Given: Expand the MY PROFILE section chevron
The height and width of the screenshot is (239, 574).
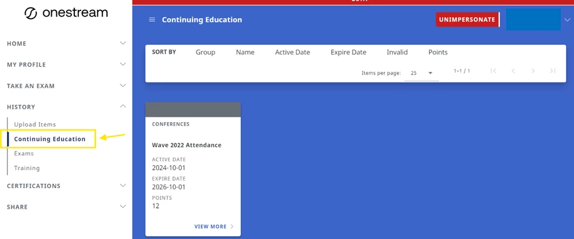Looking at the screenshot, I should tap(123, 64).
